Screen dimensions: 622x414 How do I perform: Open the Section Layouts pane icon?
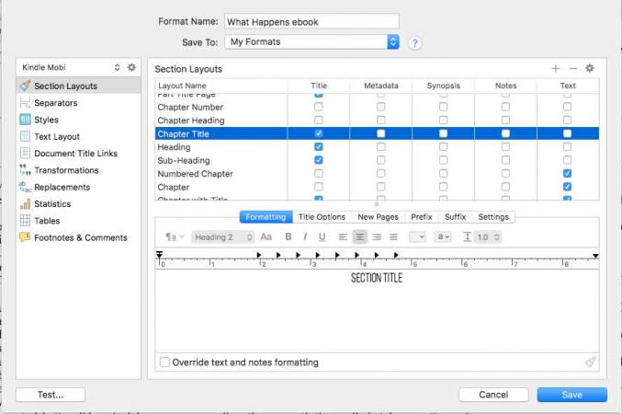pos(25,86)
